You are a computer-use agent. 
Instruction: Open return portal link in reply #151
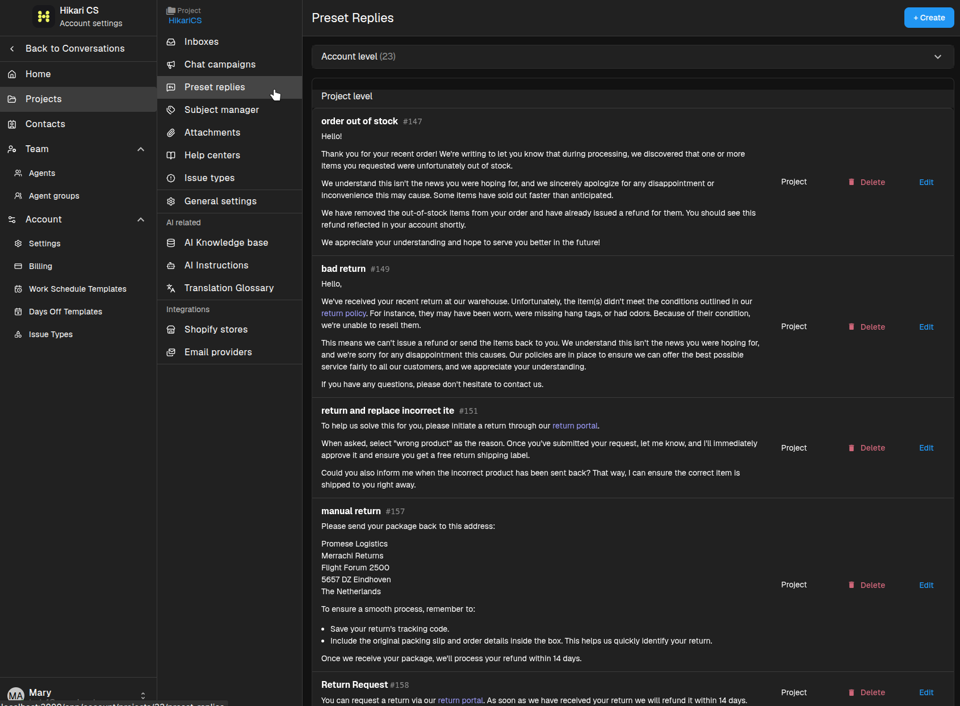[x=575, y=426]
